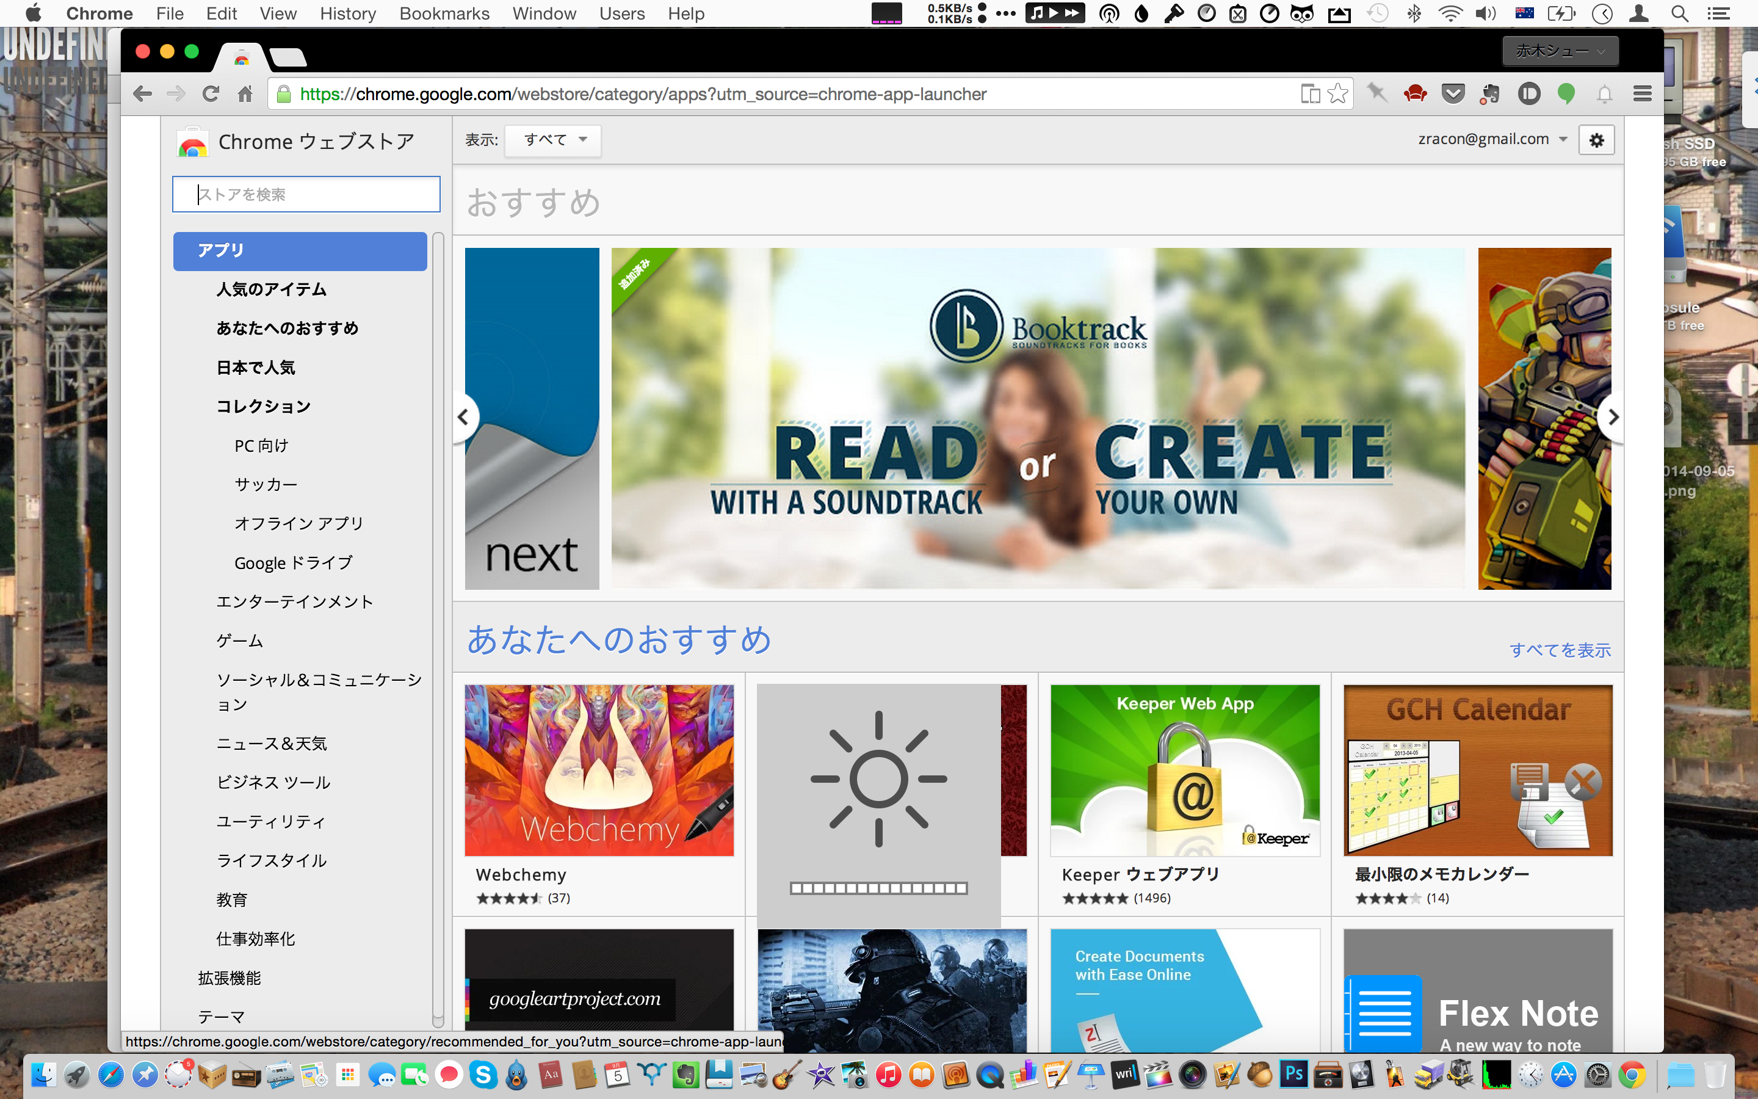This screenshot has height=1099, width=1758.
Task: Reload the current page
Action: pyautogui.click(x=211, y=94)
